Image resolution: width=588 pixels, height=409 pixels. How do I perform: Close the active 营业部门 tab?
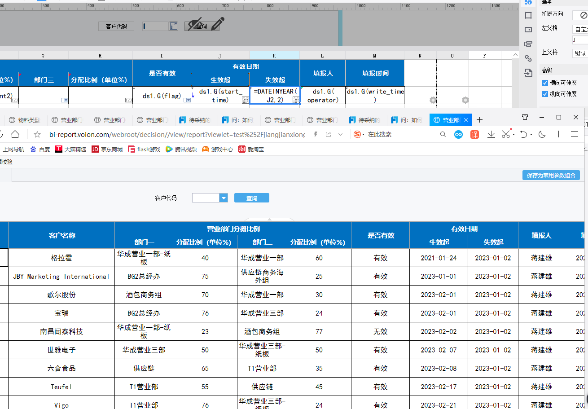[x=466, y=120]
